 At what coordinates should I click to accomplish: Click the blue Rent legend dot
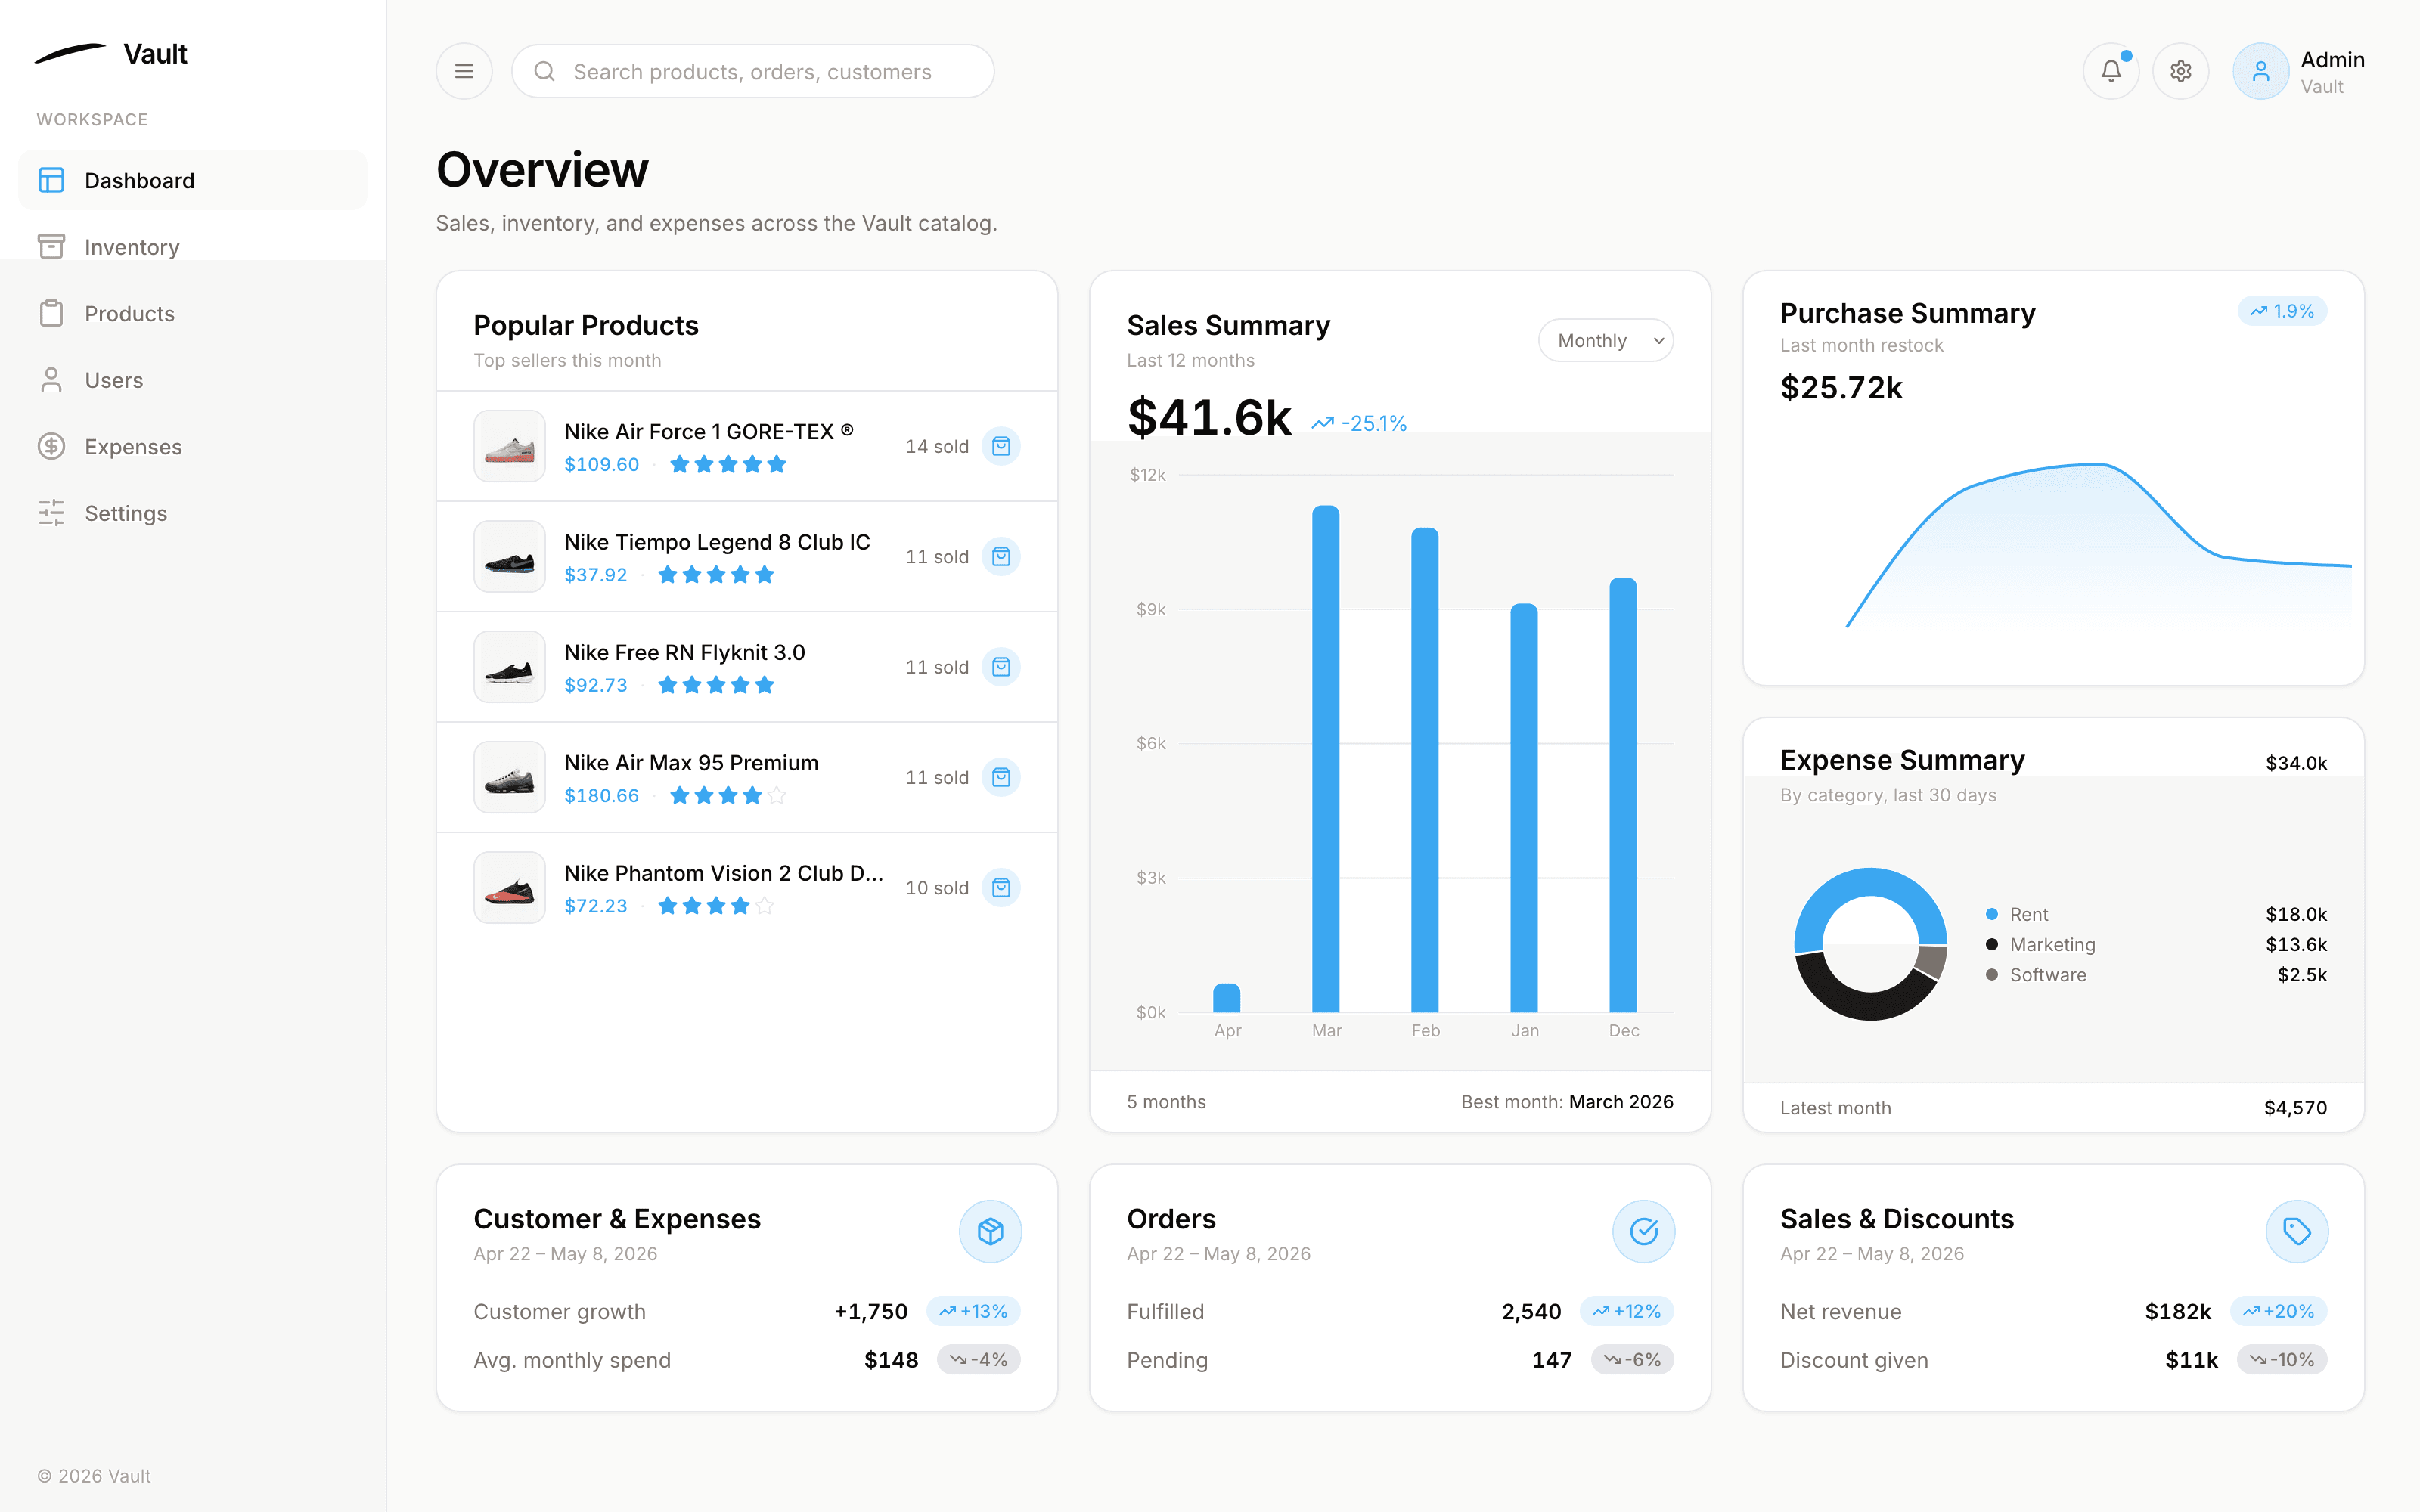pos(1992,914)
